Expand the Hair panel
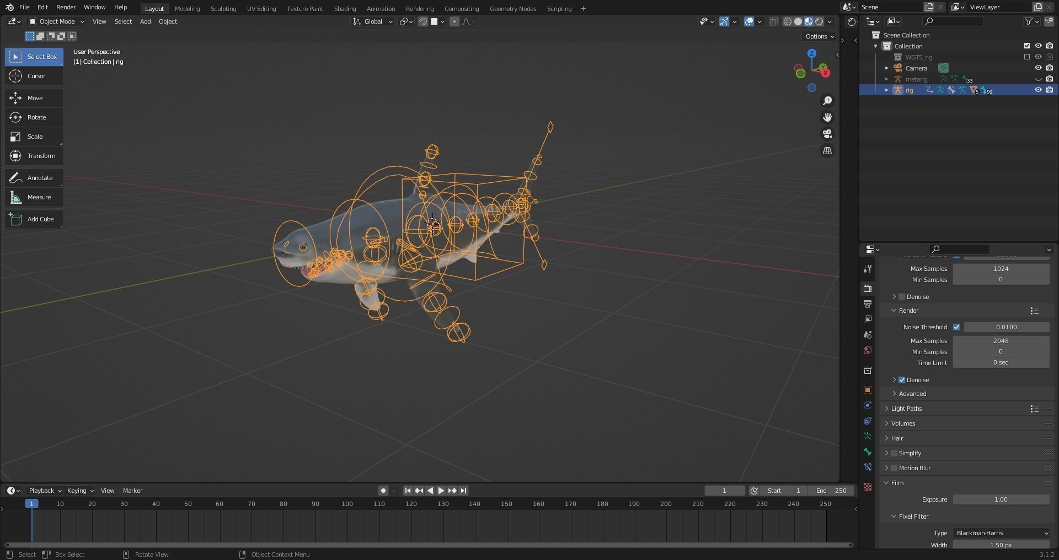This screenshot has width=1059, height=560. pyautogui.click(x=897, y=438)
